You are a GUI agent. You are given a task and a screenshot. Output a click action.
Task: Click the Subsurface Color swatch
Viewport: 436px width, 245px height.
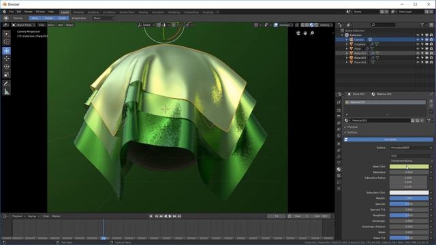coord(409,193)
